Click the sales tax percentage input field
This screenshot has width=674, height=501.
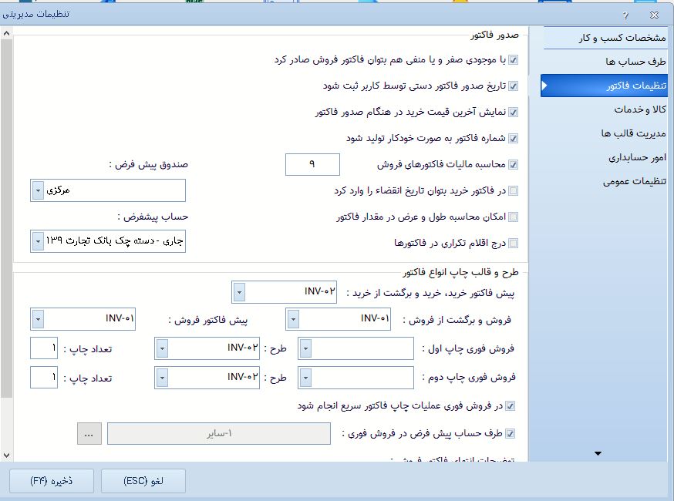coord(312,164)
